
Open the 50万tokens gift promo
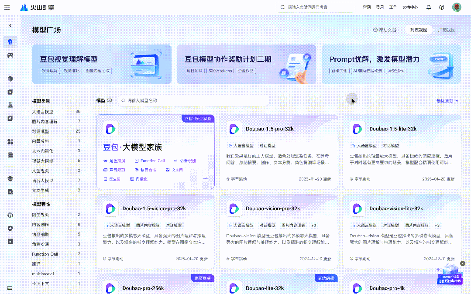point(449,274)
